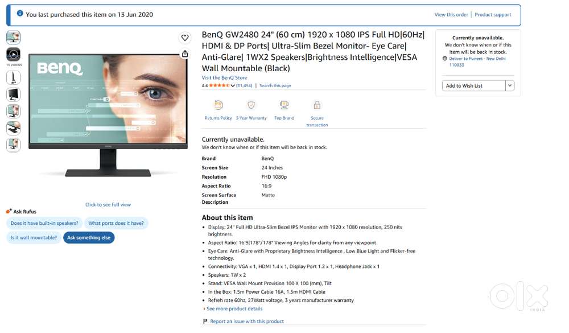The image size is (569, 333).
Task: Click the main BenQ monitor product image
Action: (x=108, y=116)
